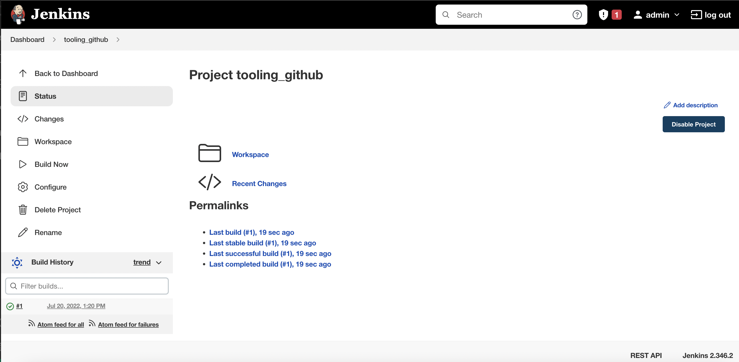
Task: Click the trend link in Build History
Action: [x=142, y=262]
